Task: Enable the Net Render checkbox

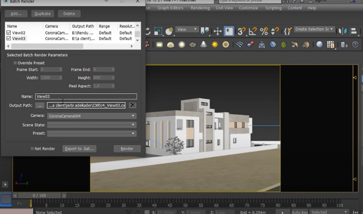Action: click(32, 149)
